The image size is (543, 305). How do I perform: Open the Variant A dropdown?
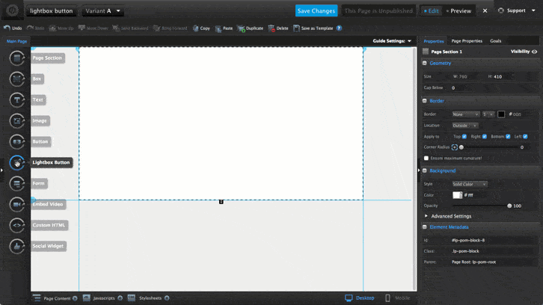click(x=102, y=10)
